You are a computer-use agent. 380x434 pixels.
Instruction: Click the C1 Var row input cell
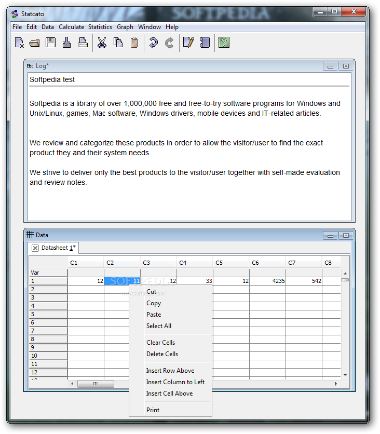(x=86, y=273)
